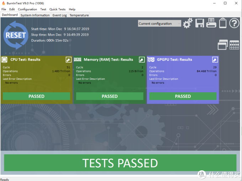This screenshot has height=181, width=242.
Task: Click the 84.468 Trillion operations value
Action: (x=206, y=71)
